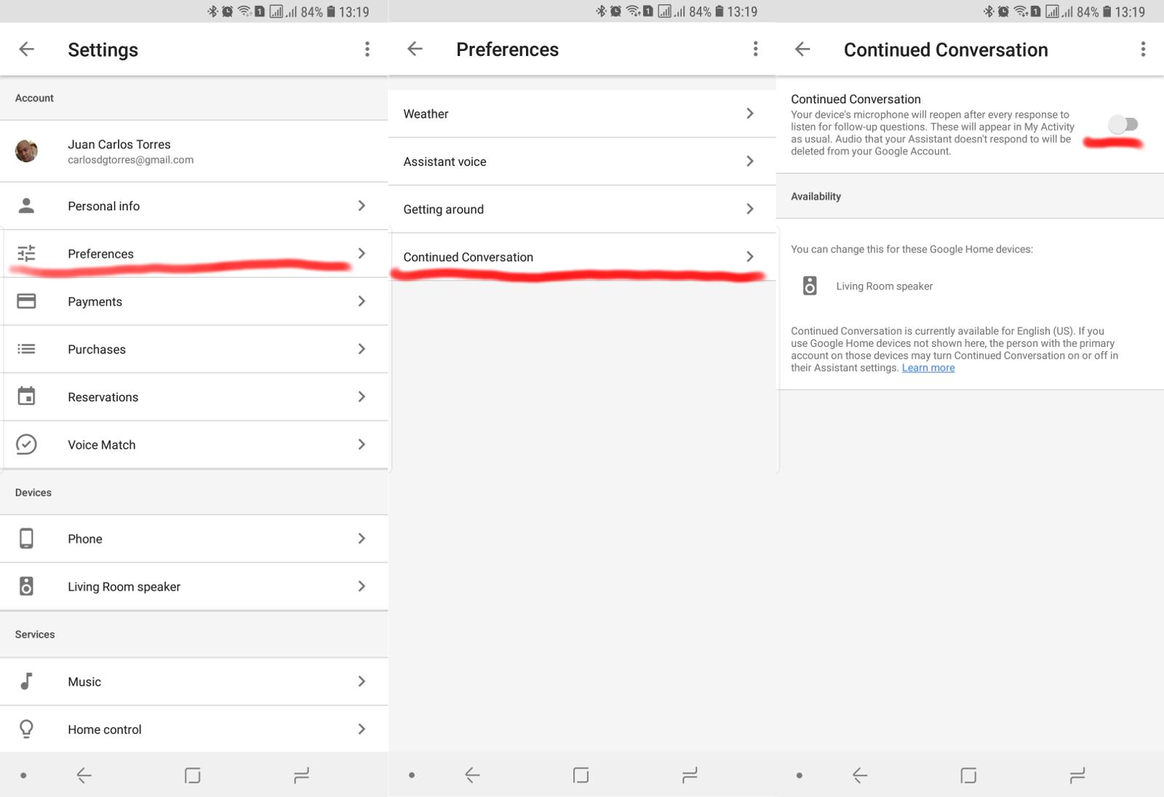The height and width of the screenshot is (797, 1164).
Task: Select Continued Conversation in Preferences list
Action: tap(582, 257)
